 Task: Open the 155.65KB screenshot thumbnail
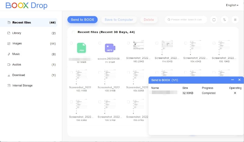(81, 107)
